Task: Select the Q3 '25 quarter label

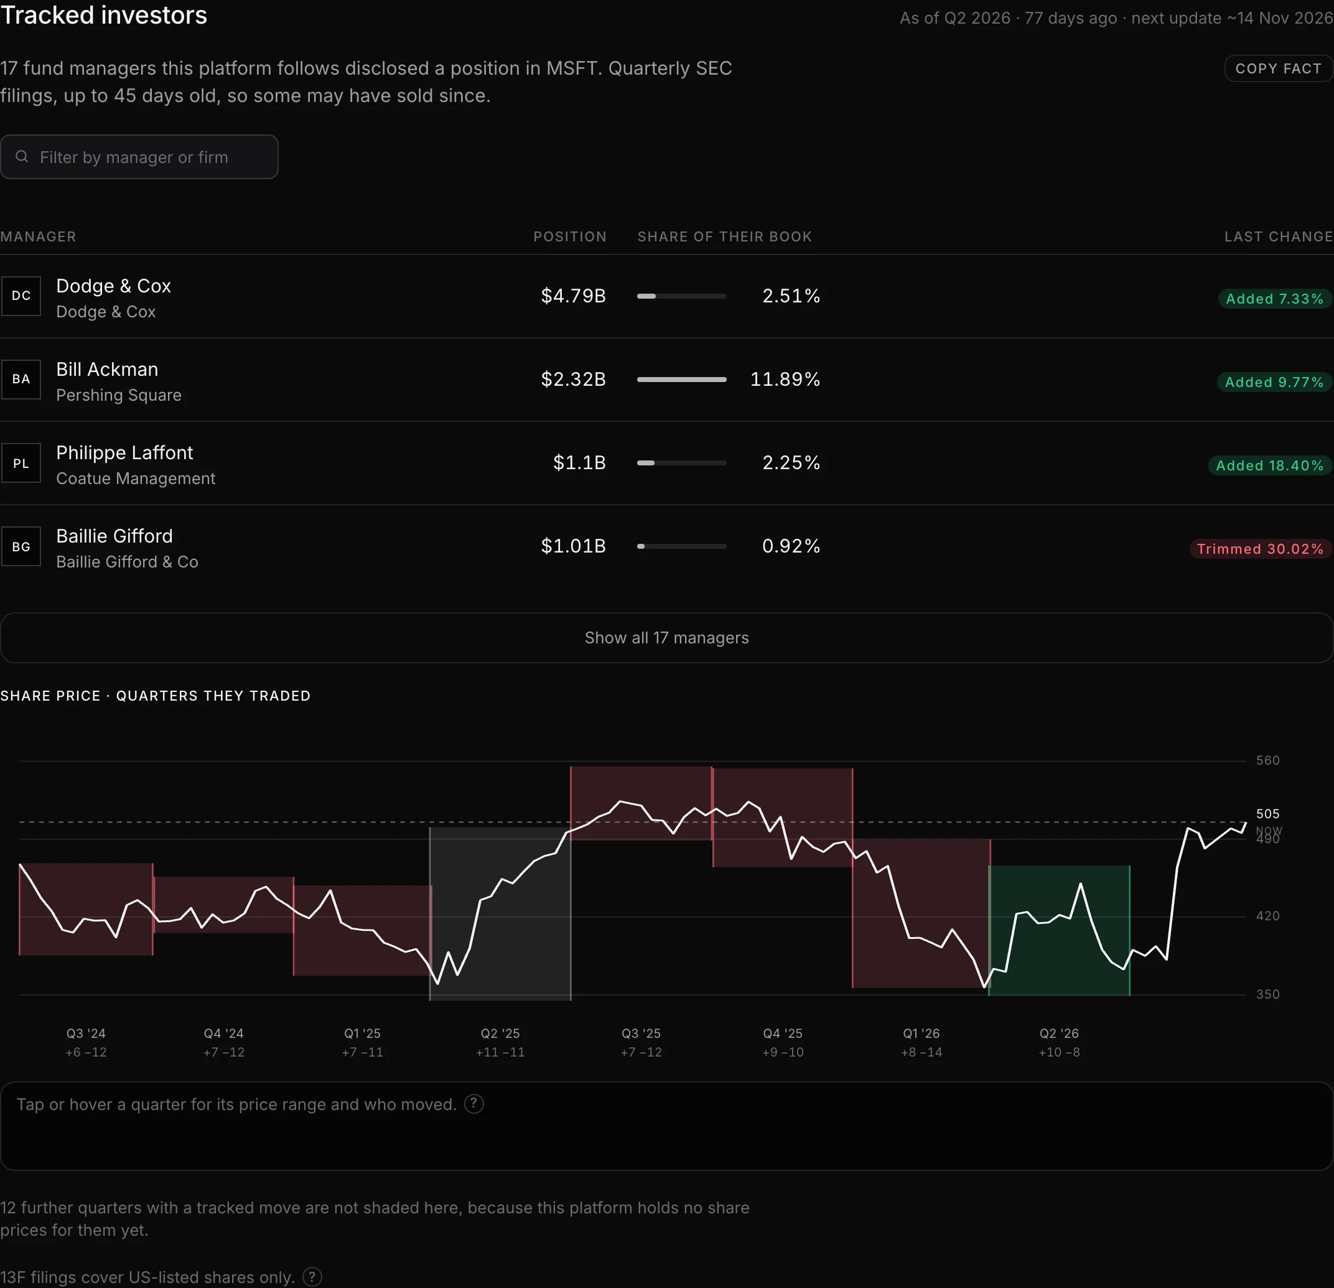Action: (x=641, y=1034)
